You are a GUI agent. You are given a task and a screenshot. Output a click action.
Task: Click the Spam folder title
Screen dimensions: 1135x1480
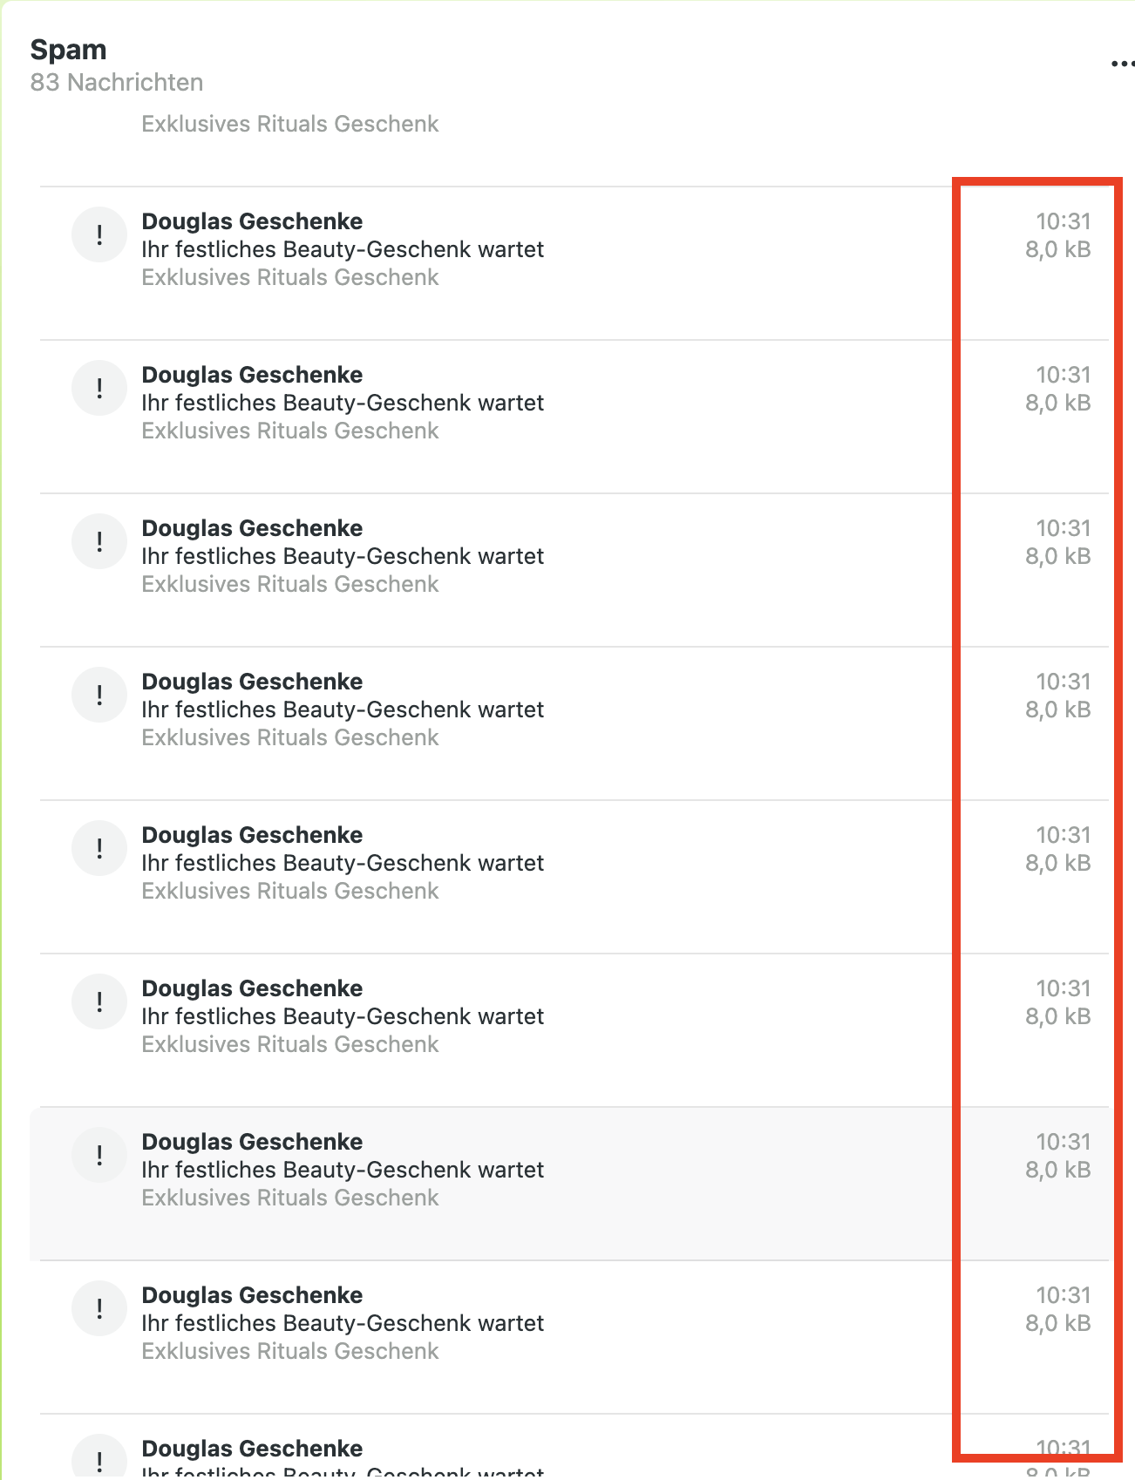click(68, 50)
